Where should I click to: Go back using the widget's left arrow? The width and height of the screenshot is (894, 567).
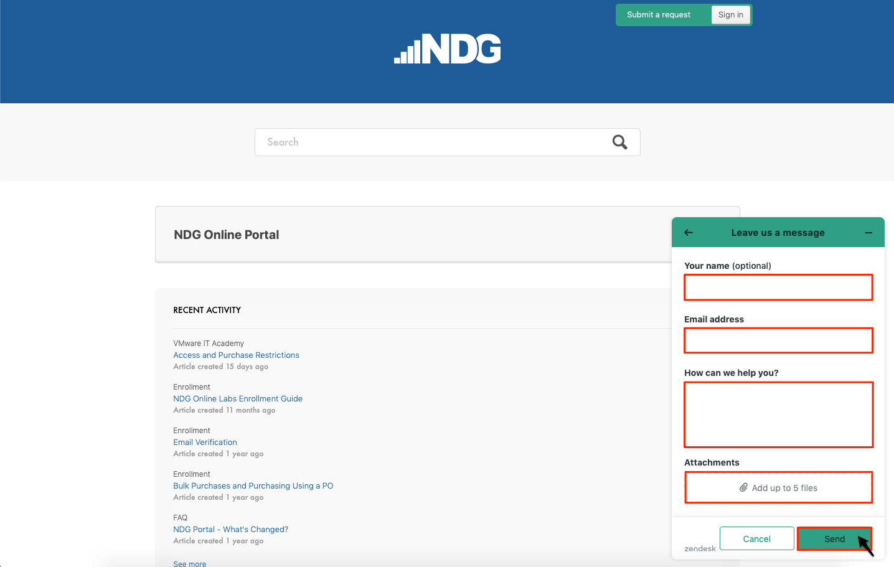click(689, 232)
